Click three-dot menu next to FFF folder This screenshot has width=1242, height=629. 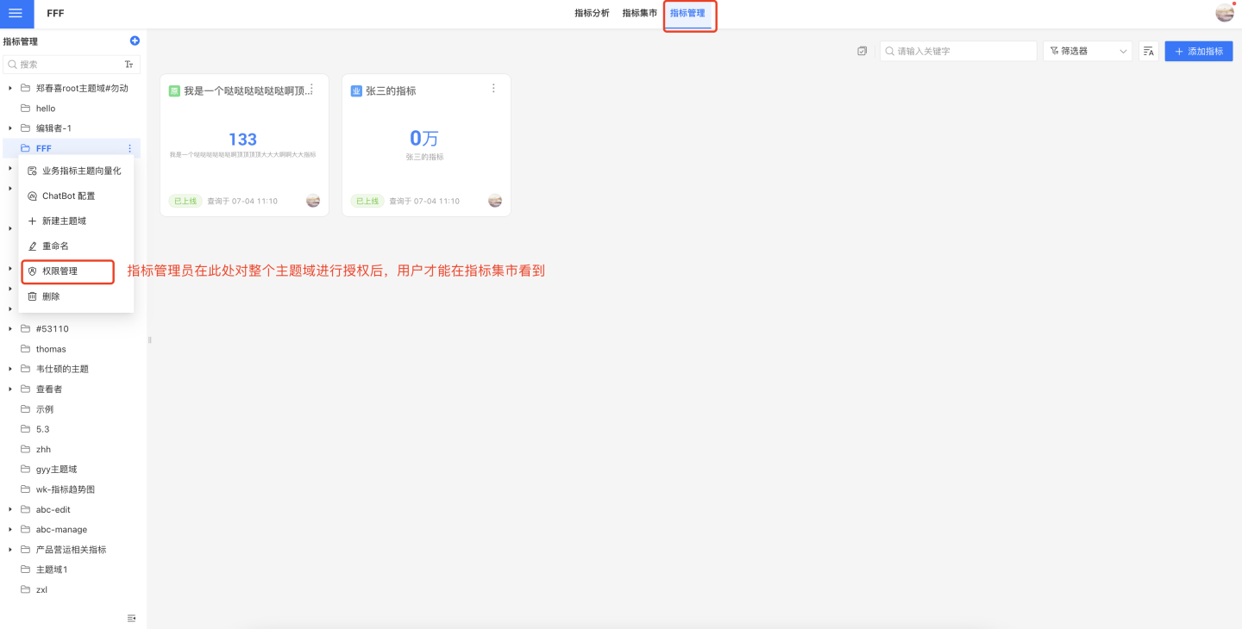coord(129,148)
